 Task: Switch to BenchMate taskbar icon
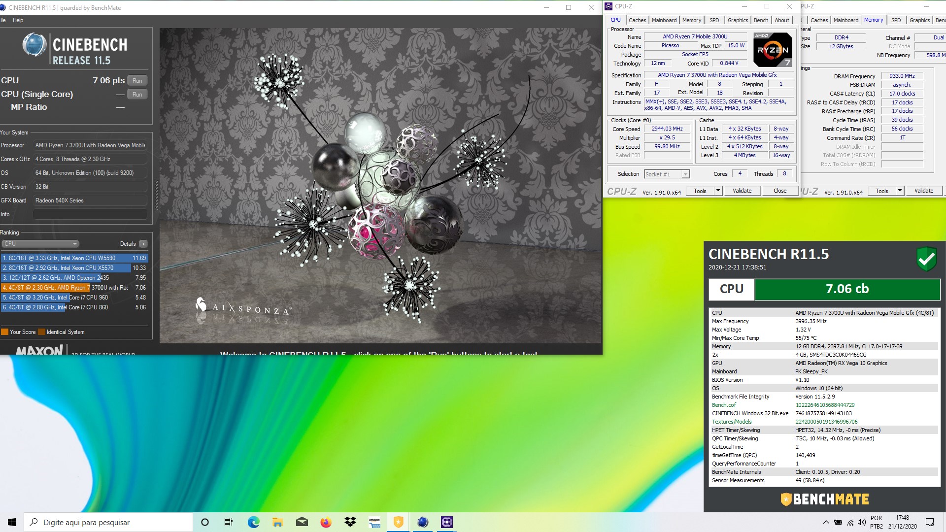[x=399, y=522]
